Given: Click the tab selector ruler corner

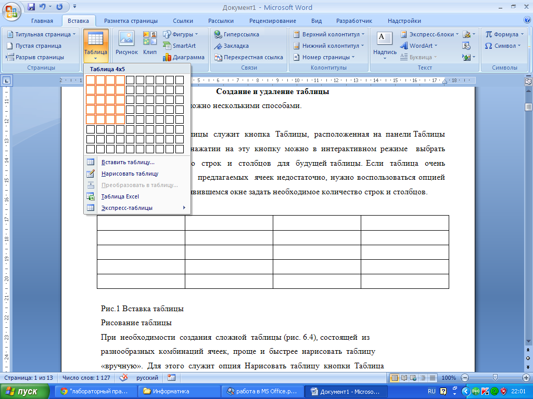Looking at the screenshot, I should (x=6, y=81).
